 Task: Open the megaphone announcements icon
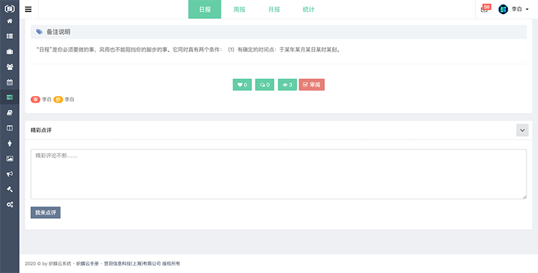tap(9, 174)
